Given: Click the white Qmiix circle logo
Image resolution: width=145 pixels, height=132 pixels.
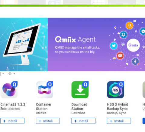Looking at the screenshot, I should point(133,45).
